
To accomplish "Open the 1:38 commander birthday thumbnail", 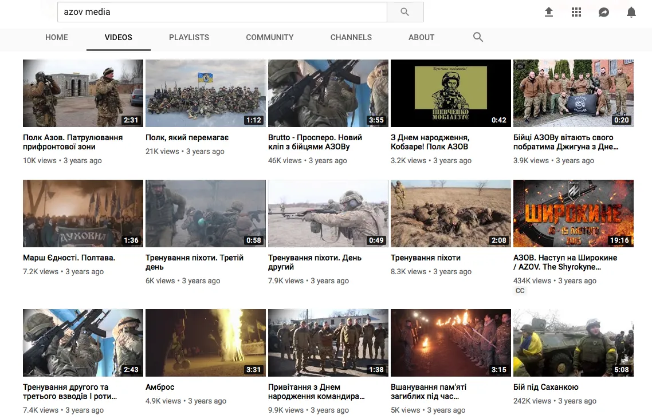I will point(328,343).
